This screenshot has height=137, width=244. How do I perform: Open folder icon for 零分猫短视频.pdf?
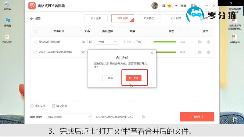(x=200, y=42)
